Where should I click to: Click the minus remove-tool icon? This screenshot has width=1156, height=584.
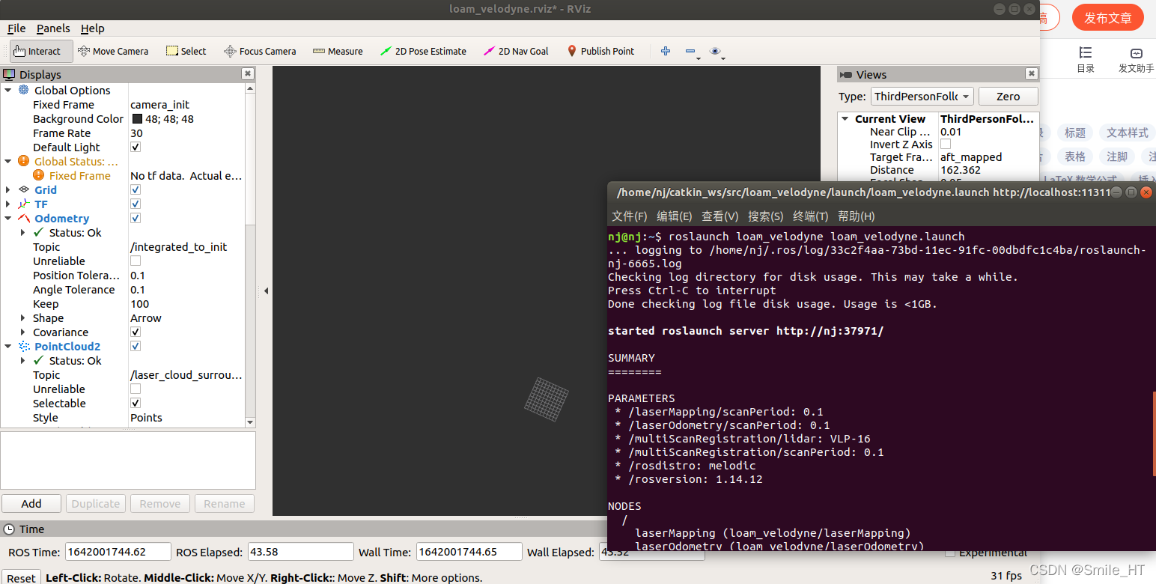coord(690,51)
